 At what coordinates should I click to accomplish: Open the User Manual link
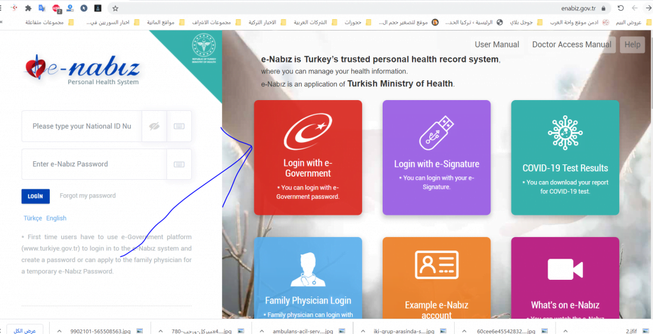[497, 45]
